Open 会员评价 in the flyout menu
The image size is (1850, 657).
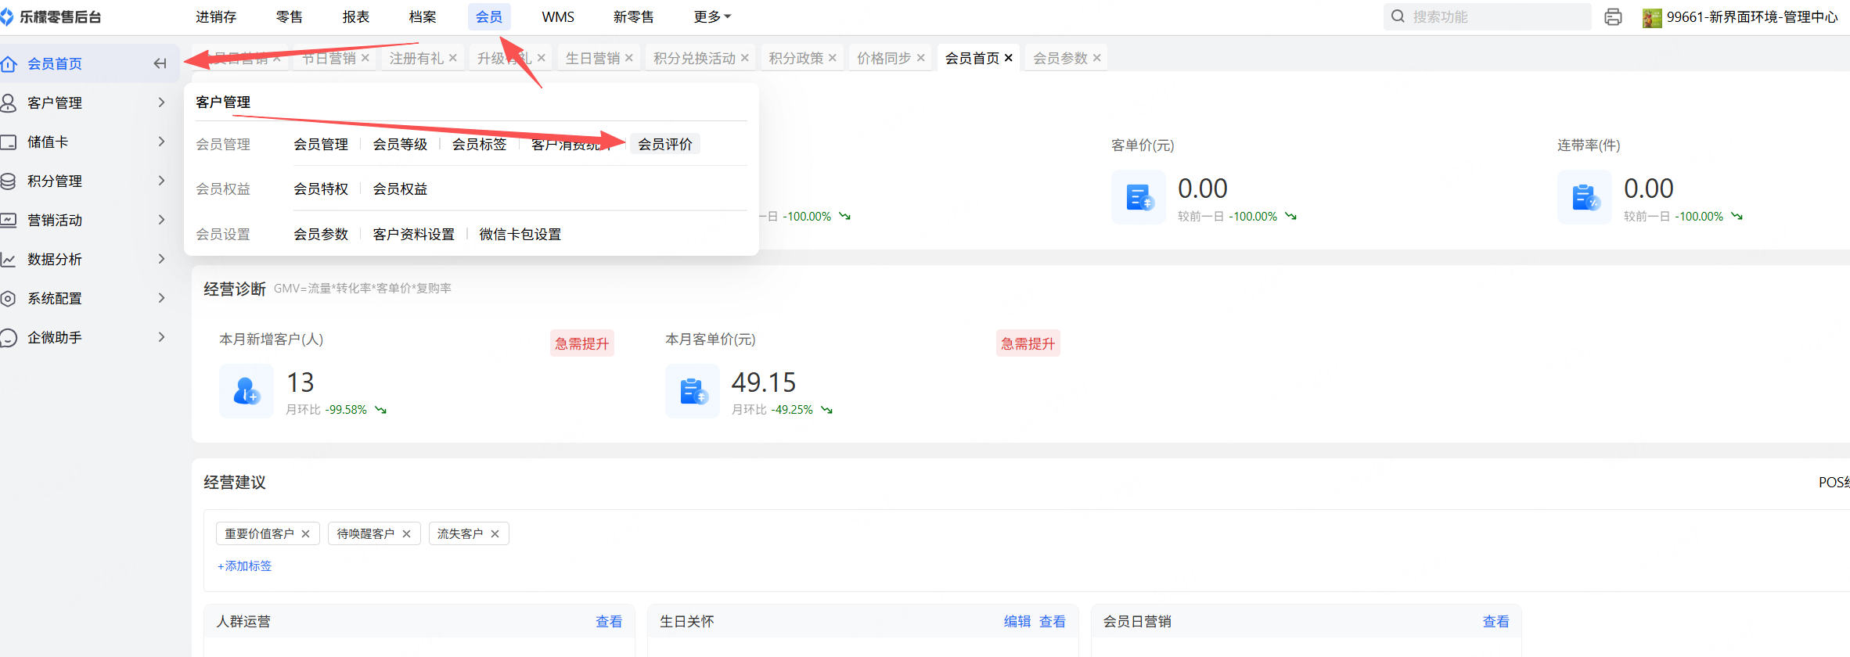pos(665,144)
